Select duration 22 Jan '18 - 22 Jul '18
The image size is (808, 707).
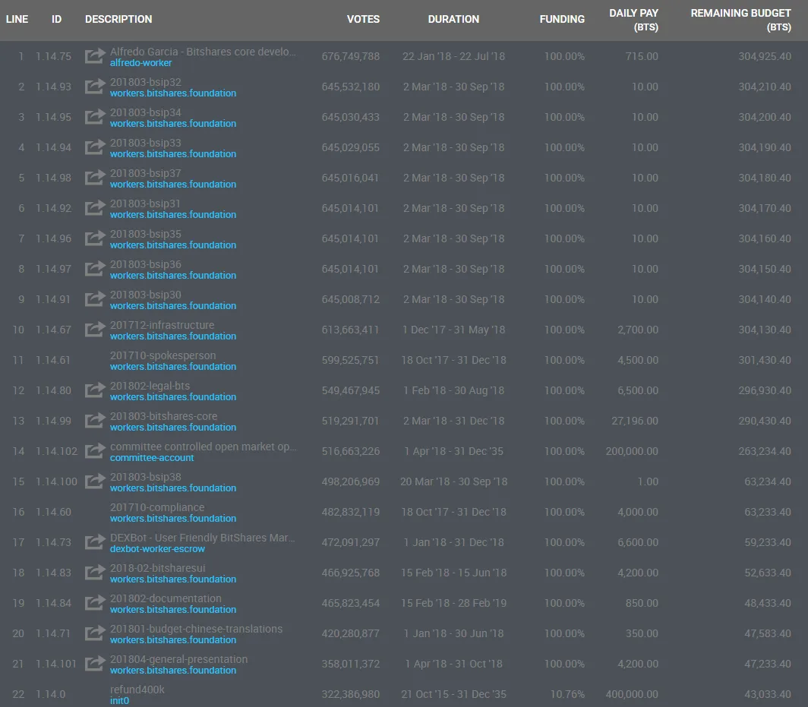(x=453, y=56)
